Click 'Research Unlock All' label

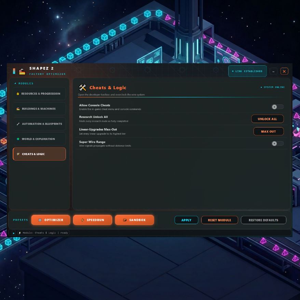coord(93,117)
